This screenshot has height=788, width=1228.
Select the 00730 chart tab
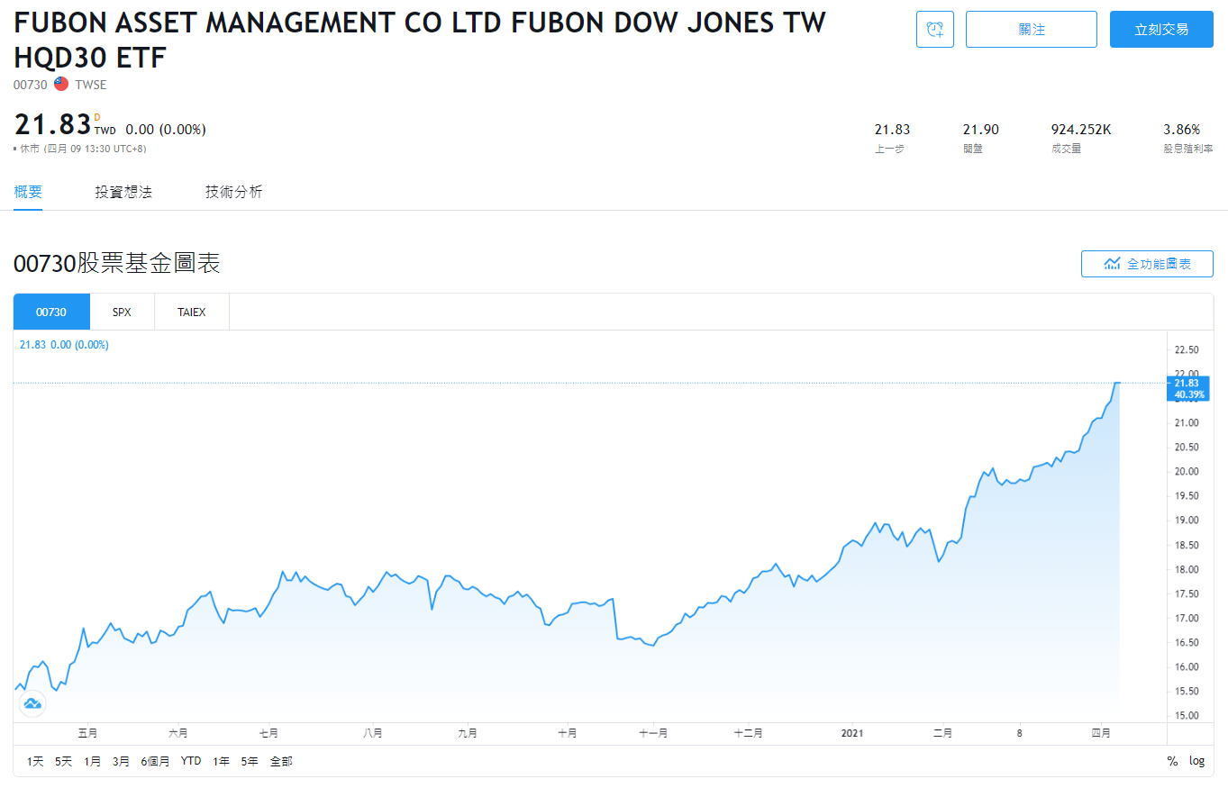tap(51, 312)
